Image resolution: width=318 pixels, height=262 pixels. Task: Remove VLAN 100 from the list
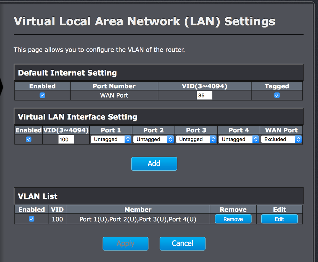pyautogui.click(x=233, y=219)
